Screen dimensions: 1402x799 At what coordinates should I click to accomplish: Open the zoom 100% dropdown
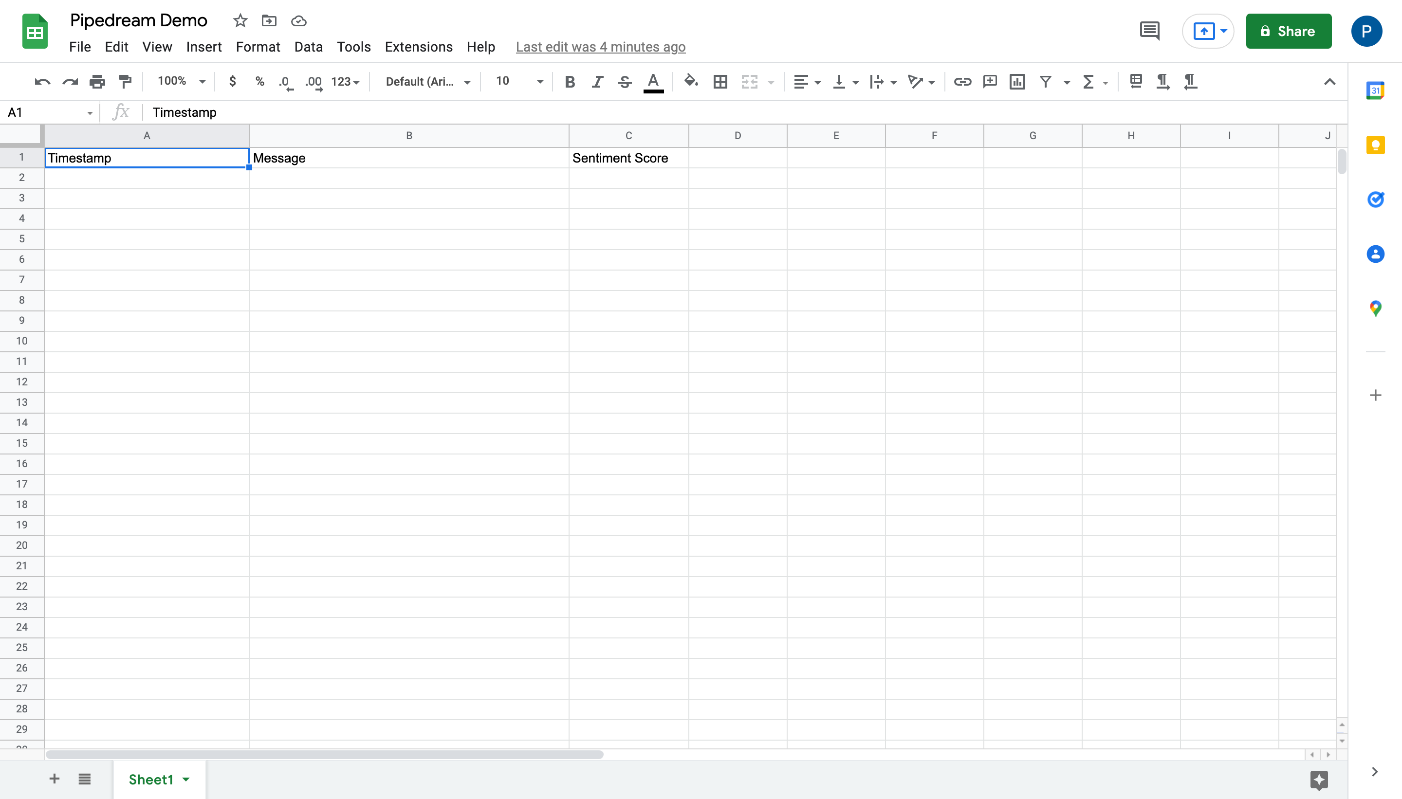(x=181, y=82)
